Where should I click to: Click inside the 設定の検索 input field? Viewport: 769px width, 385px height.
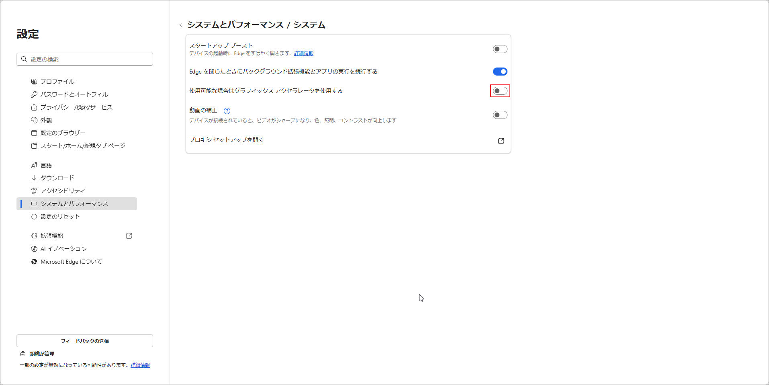pyautogui.click(x=84, y=59)
